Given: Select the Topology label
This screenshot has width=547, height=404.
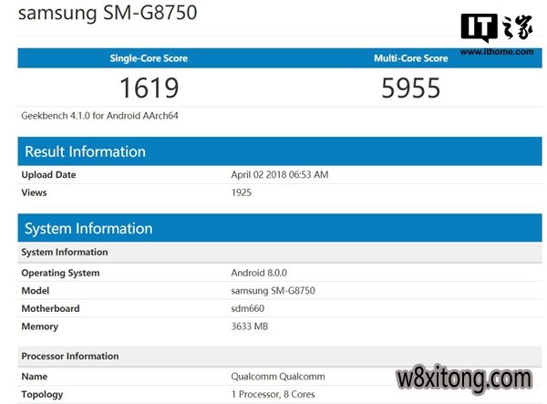Looking at the screenshot, I should (x=42, y=395).
